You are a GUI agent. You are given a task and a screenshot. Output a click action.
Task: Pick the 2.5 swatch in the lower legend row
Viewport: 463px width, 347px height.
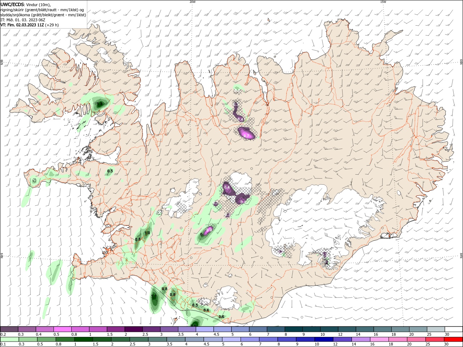coord(139,339)
